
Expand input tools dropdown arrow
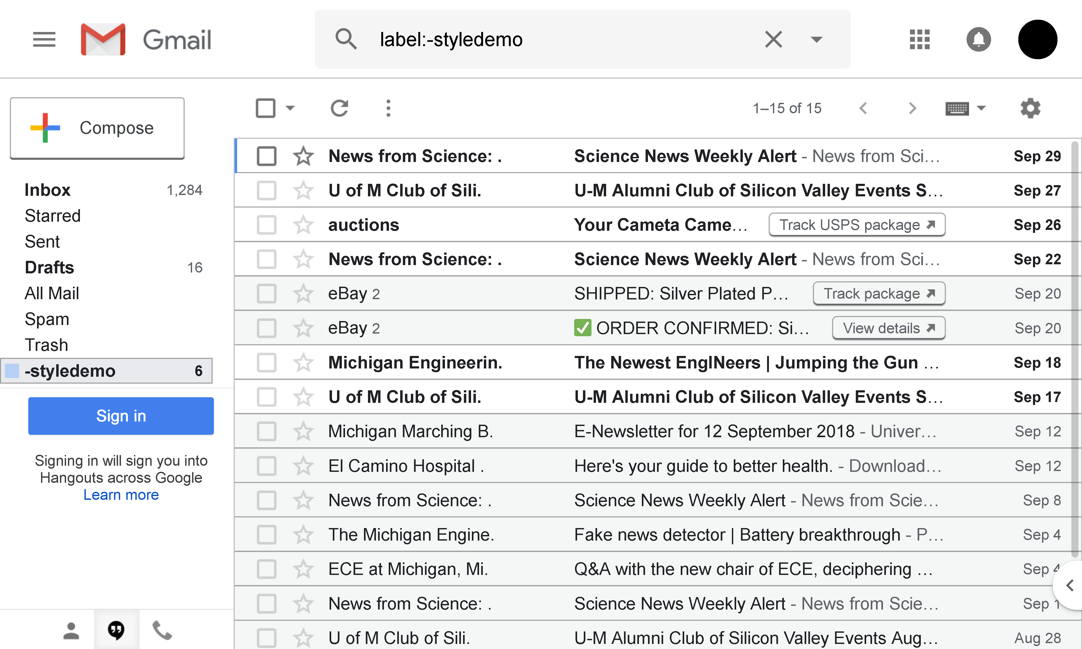pyautogui.click(x=981, y=108)
